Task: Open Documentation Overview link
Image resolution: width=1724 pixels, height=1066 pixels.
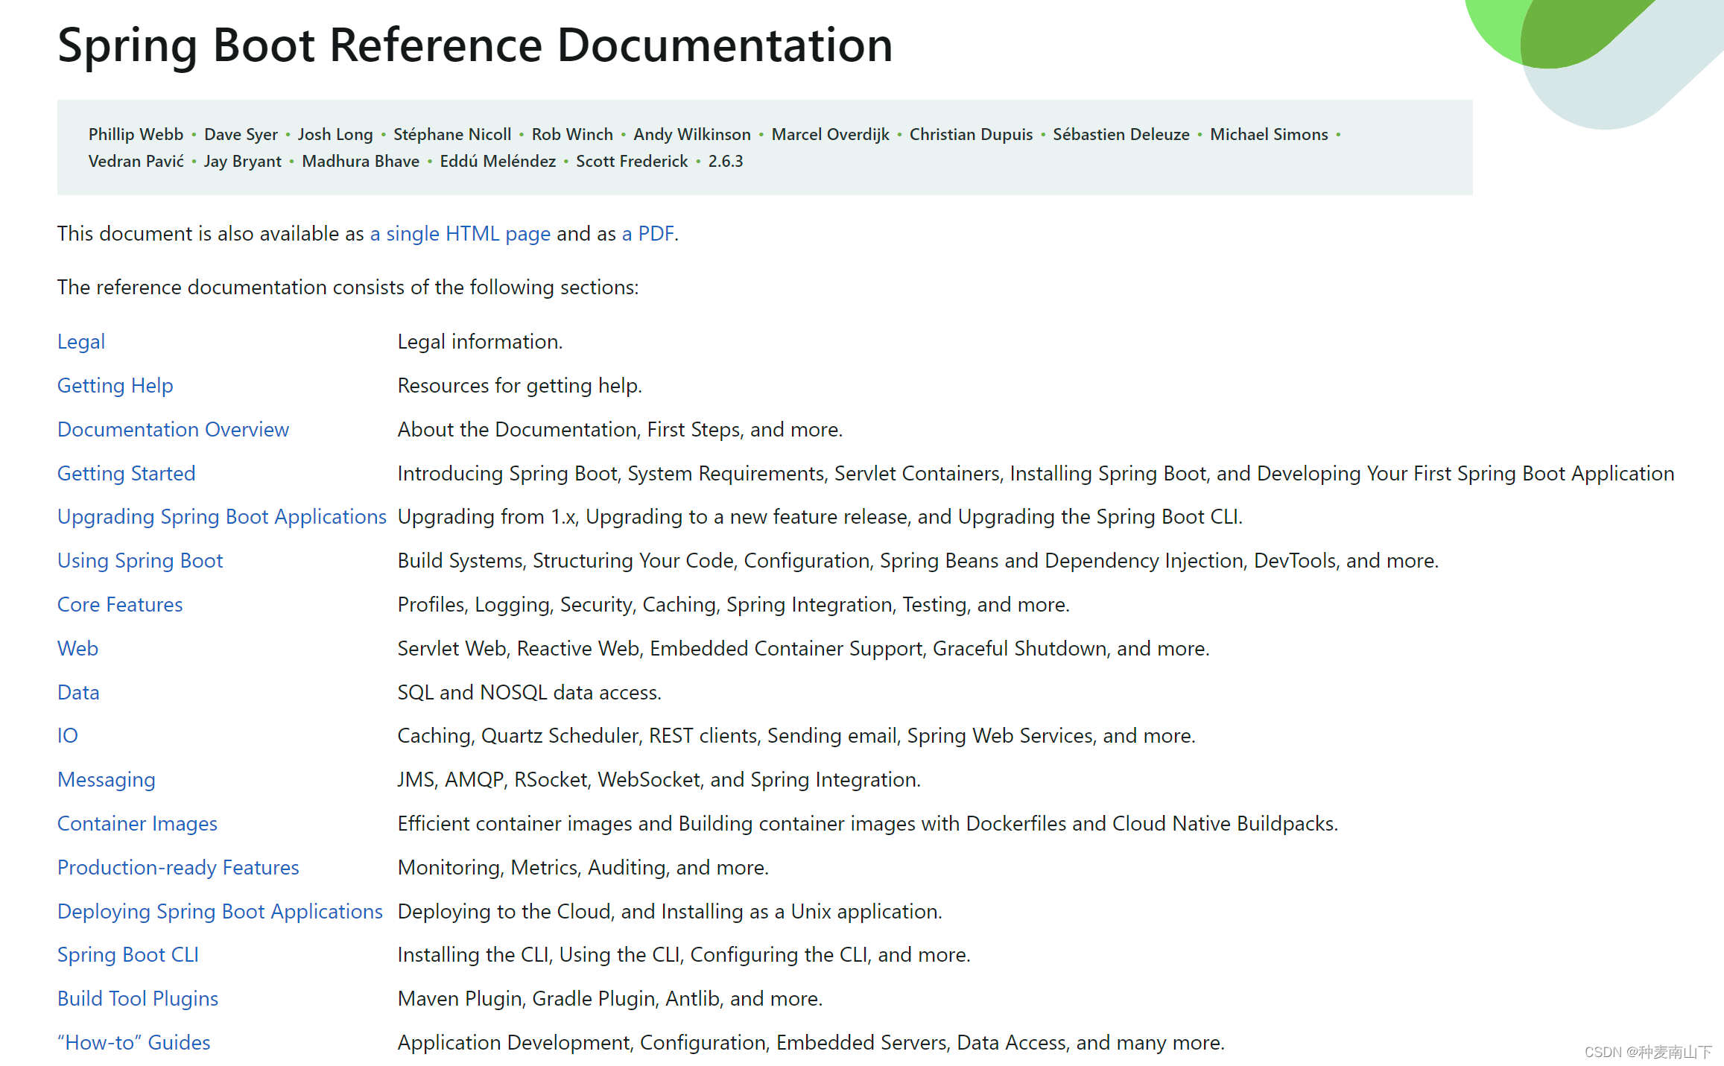Action: [x=173, y=430]
